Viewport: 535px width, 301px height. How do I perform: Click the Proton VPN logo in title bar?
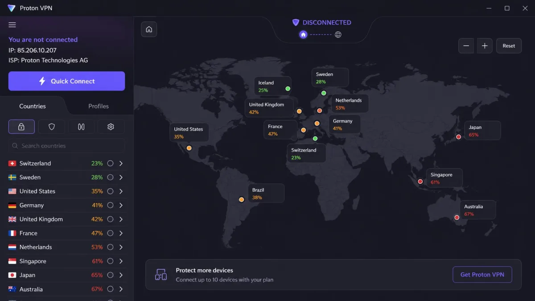[12, 8]
